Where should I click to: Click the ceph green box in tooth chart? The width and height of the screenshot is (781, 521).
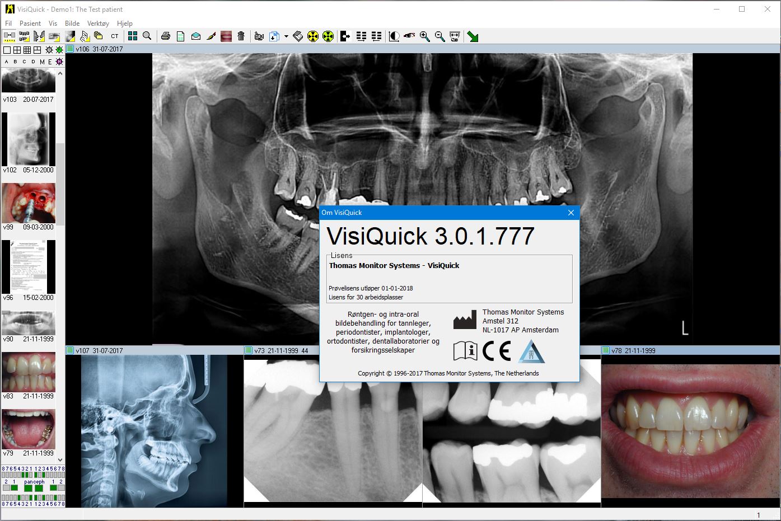coord(39,488)
